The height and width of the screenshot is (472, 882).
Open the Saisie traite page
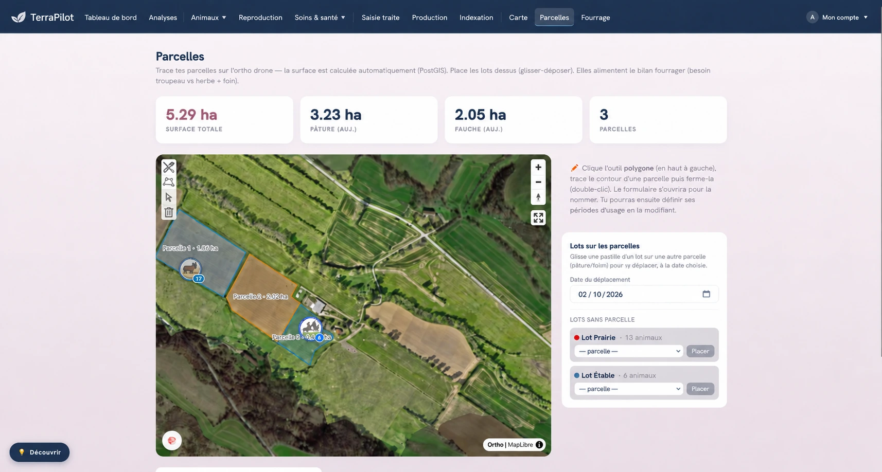click(380, 17)
